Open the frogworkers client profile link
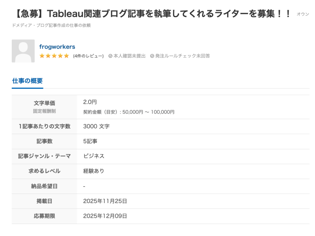 [57, 47]
